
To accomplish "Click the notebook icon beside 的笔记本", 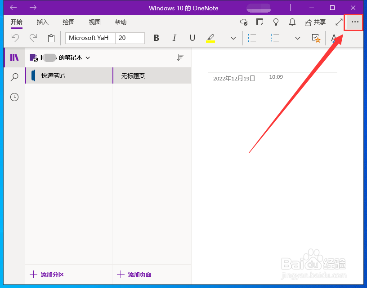I will click(34, 58).
